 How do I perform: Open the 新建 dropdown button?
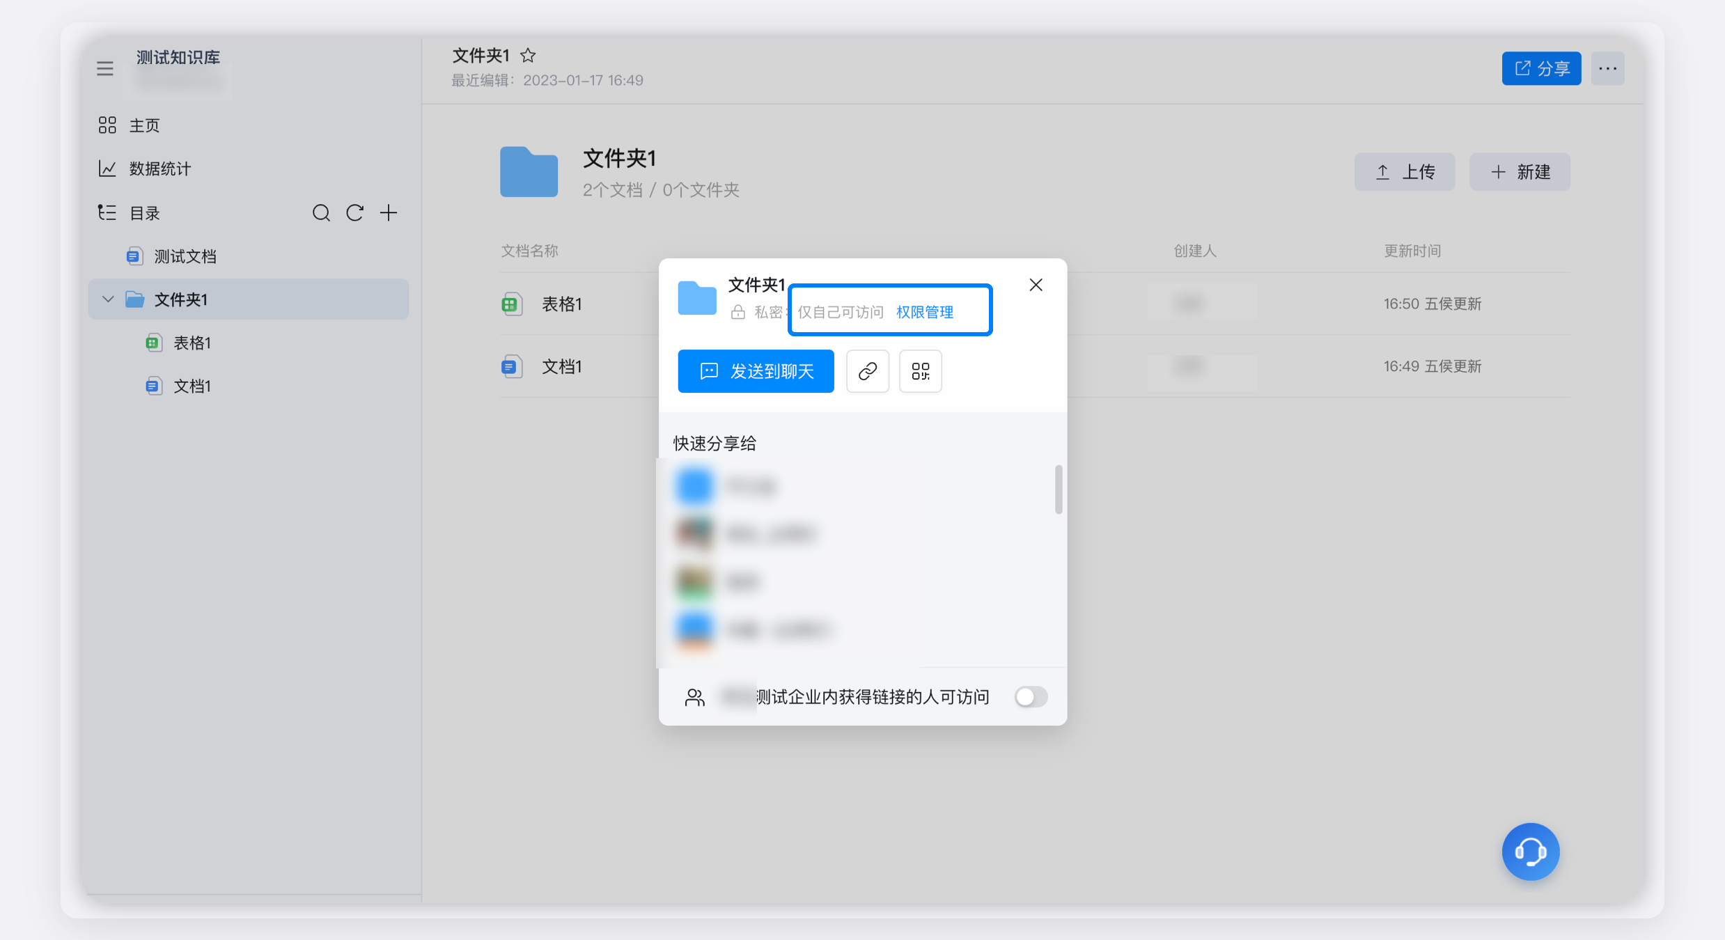pyautogui.click(x=1520, y=172)
